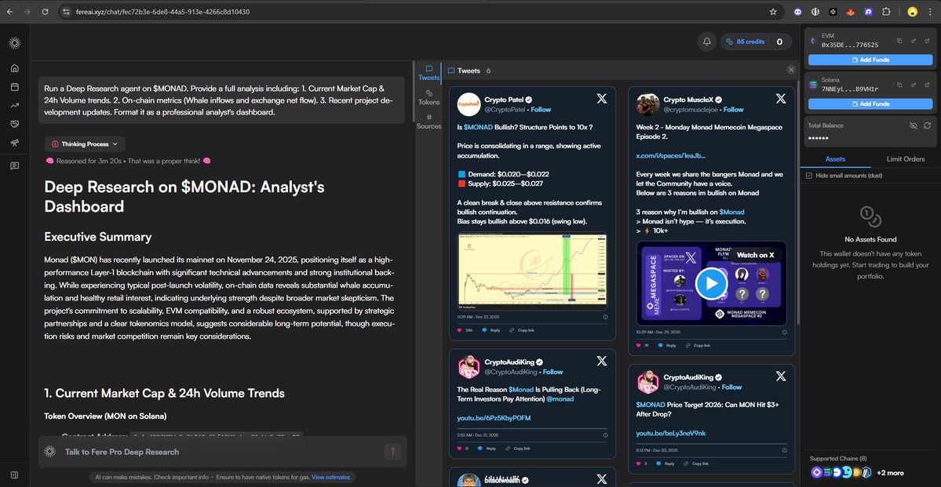Toggle Total Balance visibility with the eye icon

(x=914, y=125)
